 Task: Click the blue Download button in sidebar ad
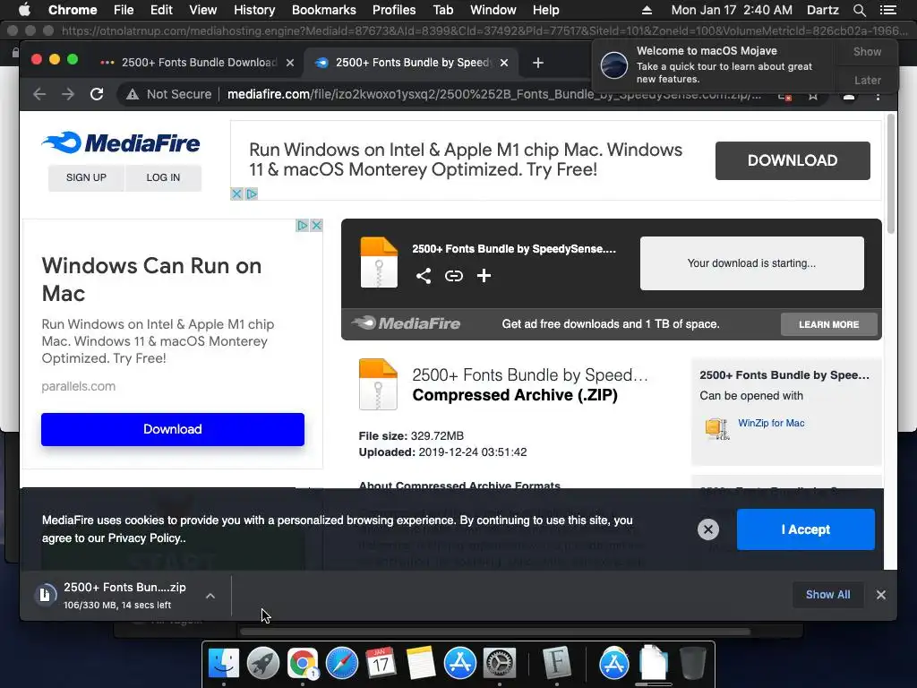(173, 429)
